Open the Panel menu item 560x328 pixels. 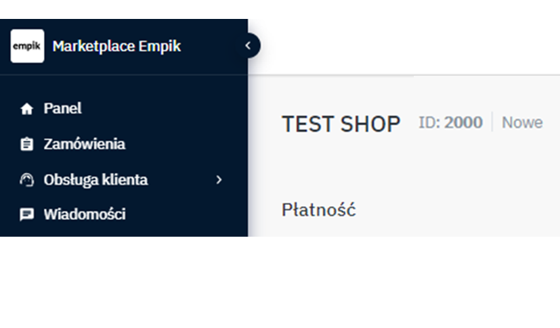tap(63, 108)
